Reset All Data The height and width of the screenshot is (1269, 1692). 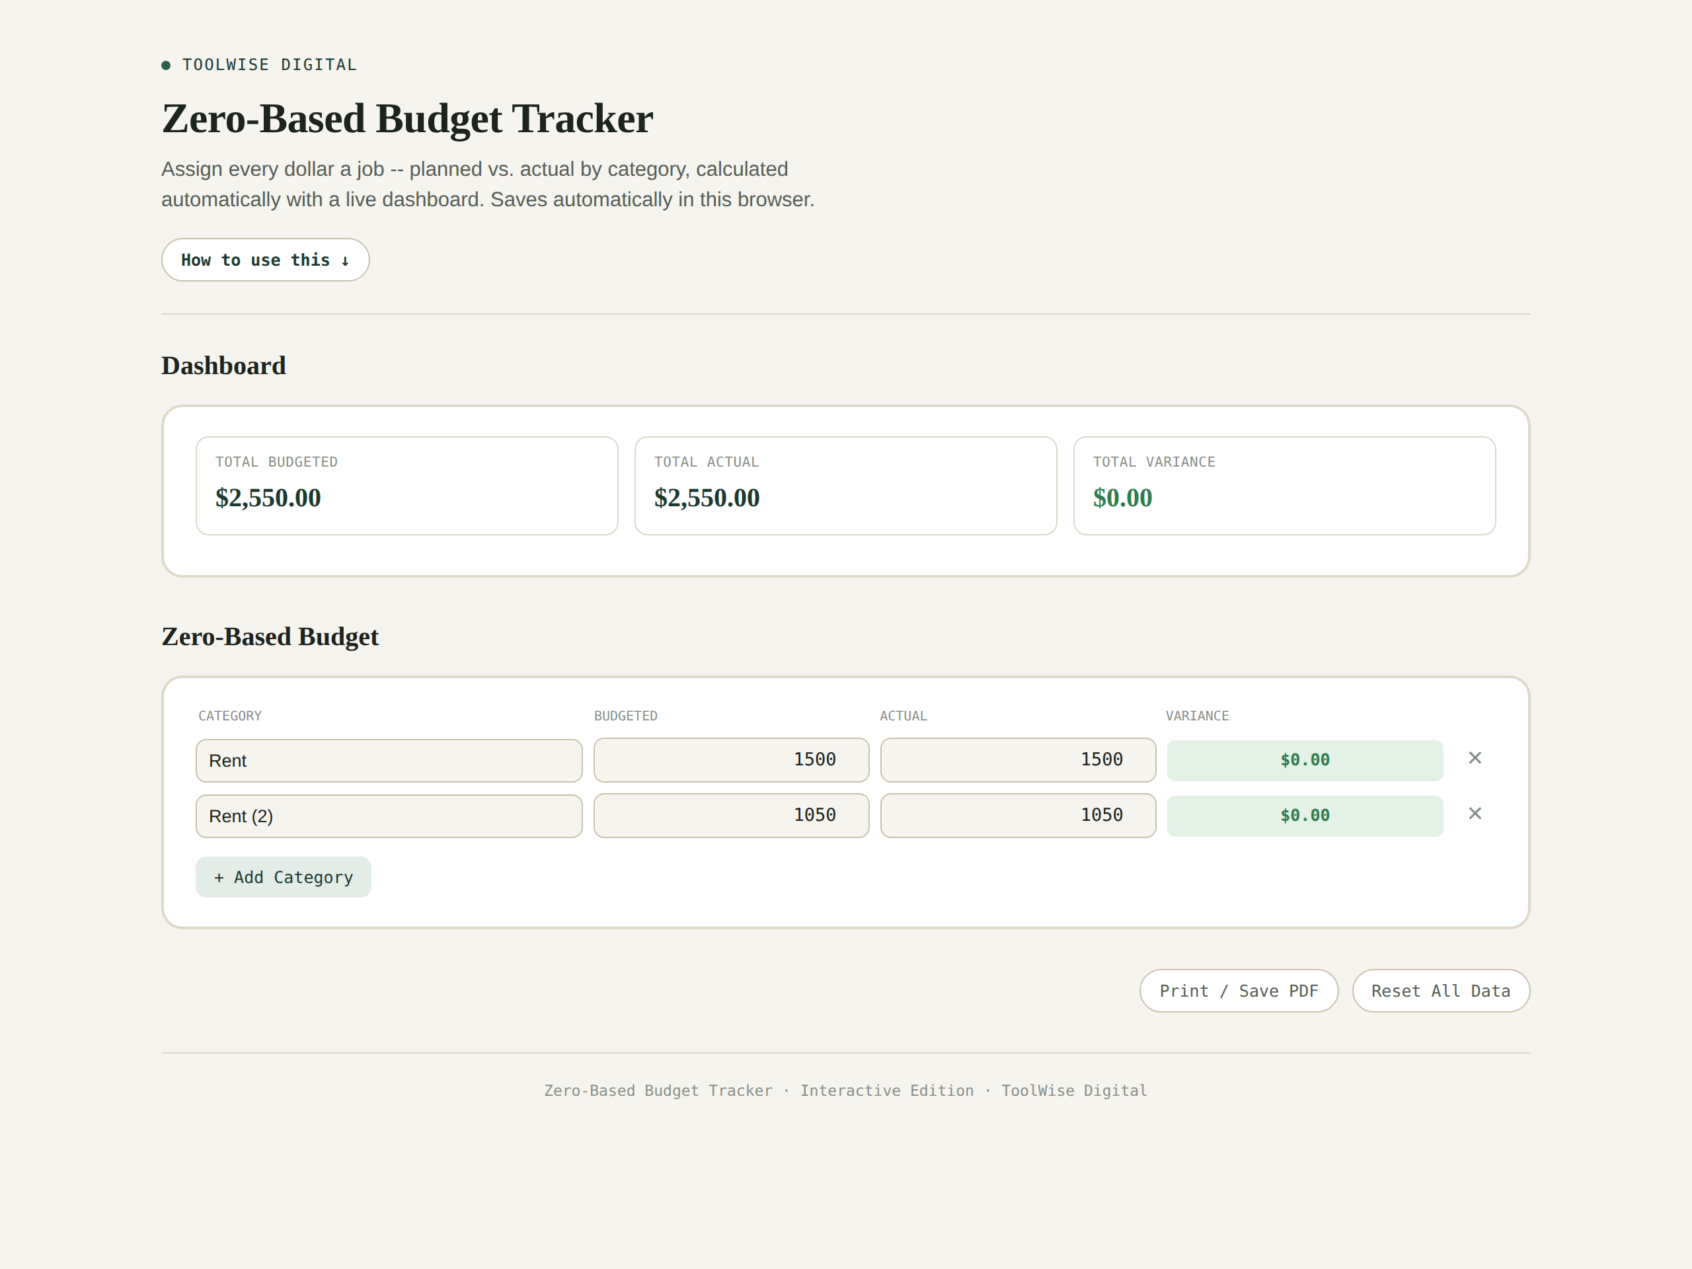pyautogui.click(x=1440, y=991)
